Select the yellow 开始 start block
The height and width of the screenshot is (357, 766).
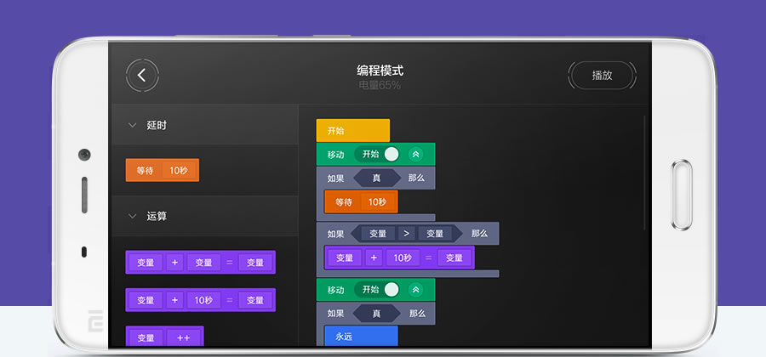(352, 131)
